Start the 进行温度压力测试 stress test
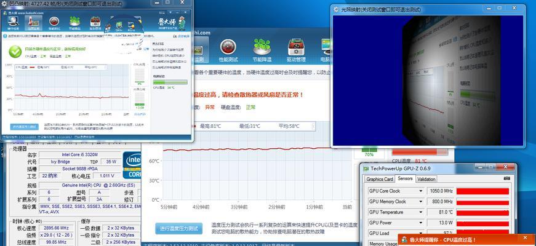Viewport: 536px width, 246px height. [x=179, y=229]
